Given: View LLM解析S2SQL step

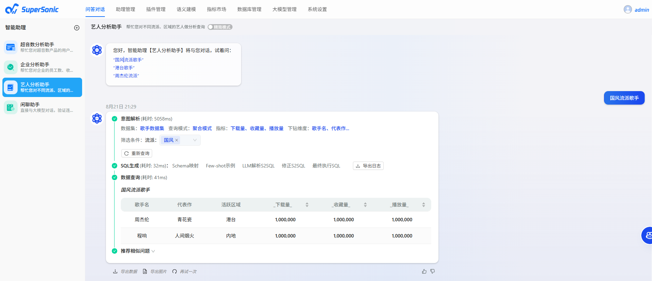Looking at the screenshot, I should [258, 166].
